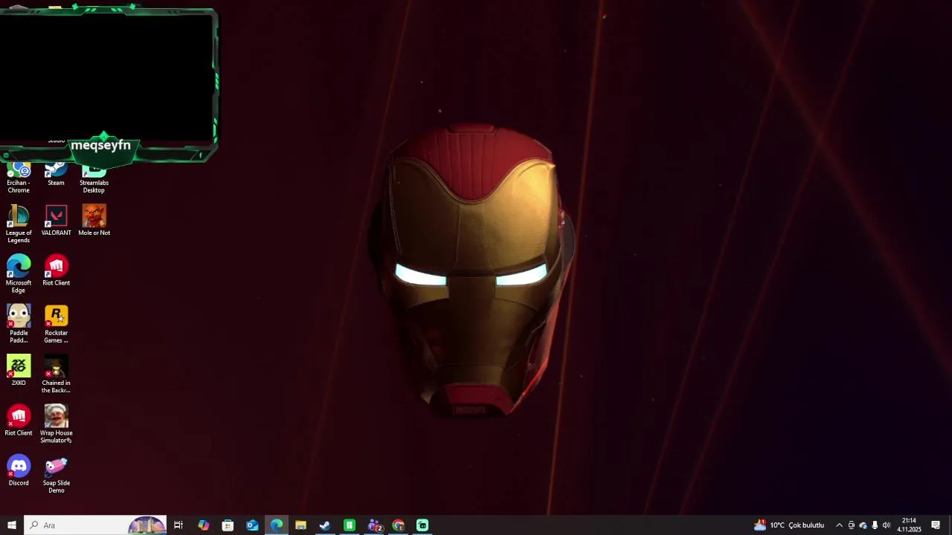This screenshot has height=535, width=952.
Task: Open the volume control in the tray
Action: 887,525
